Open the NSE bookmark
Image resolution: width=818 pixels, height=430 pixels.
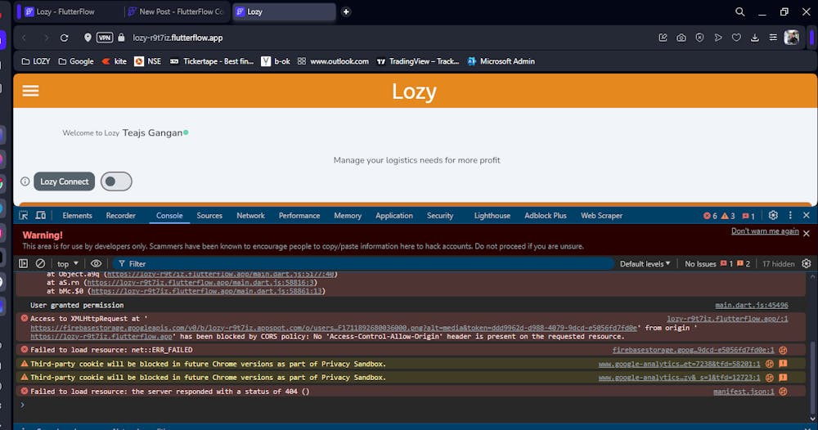[147, 61]
